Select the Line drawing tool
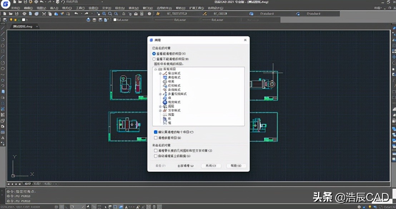This screenshot has width=396, height=209. (x=3, y=28)
